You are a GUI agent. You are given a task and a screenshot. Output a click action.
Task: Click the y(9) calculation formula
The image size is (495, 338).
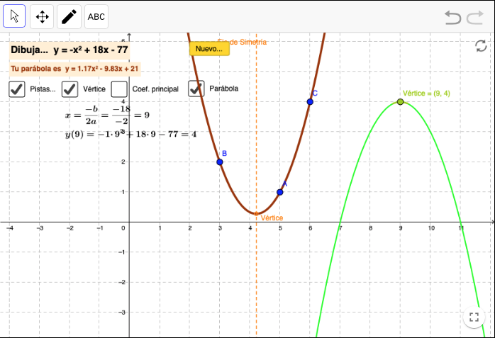[x=130, y=134]
